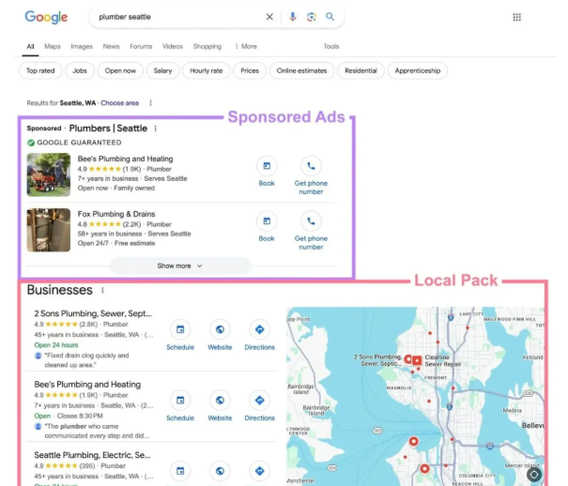Open Directions for 2 Sons Plumbing

pos(260,329)
